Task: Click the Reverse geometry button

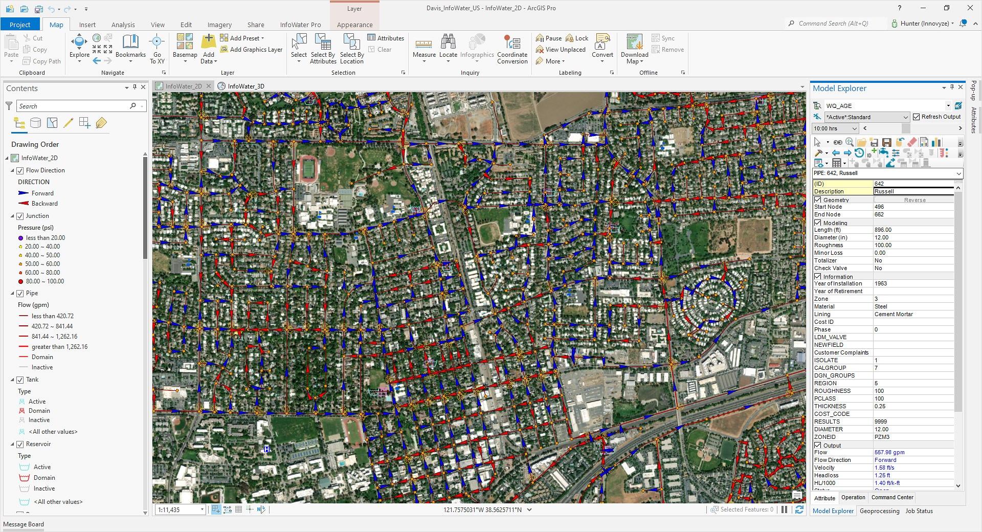Action: [914, 200]
